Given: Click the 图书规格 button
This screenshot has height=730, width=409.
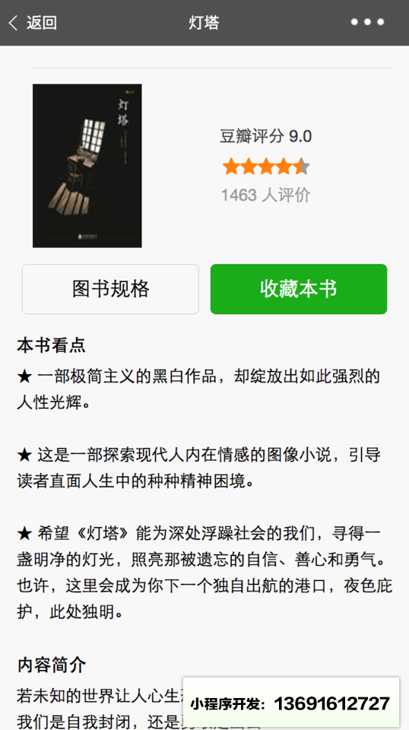Looking at the screenshot, I should point(110,289).
